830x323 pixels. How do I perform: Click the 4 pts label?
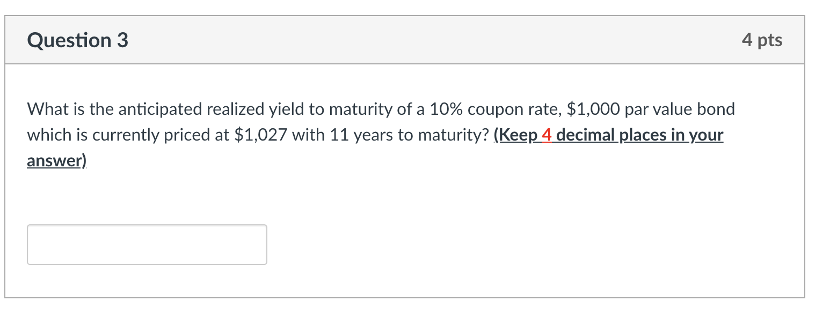[x=763, y=39]
